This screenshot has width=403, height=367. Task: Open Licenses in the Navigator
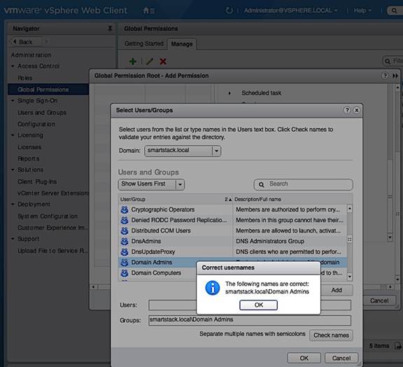29,147
